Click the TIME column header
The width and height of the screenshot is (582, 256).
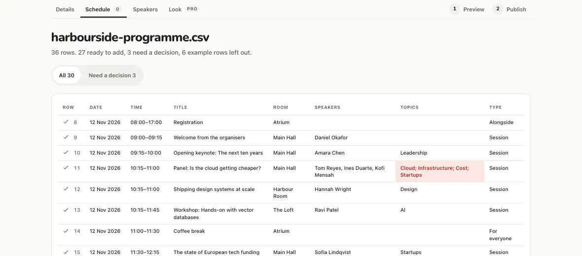[x=137, y=107]
